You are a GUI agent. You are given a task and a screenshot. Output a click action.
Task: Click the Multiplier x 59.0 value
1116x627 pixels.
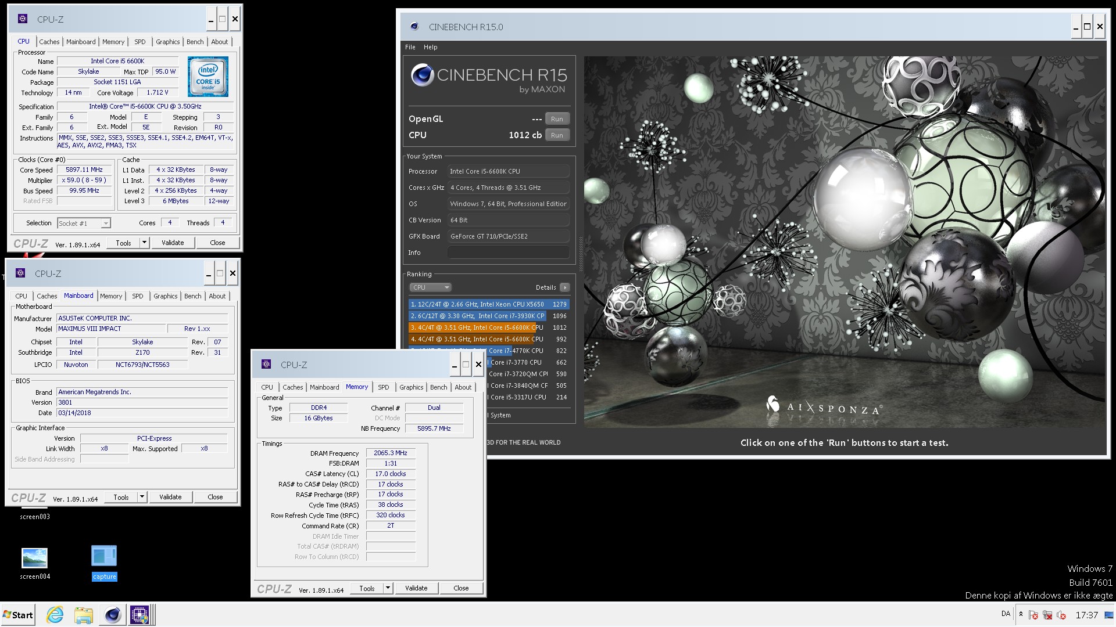pos(84,181)
